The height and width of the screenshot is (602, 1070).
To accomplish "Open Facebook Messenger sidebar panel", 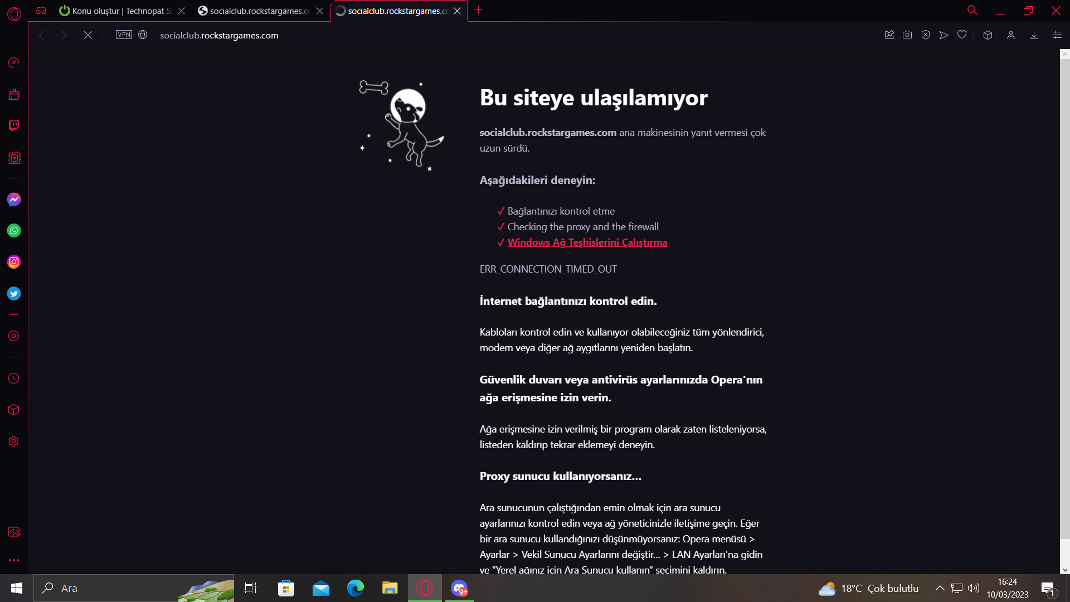I will (x=14, y=200).
